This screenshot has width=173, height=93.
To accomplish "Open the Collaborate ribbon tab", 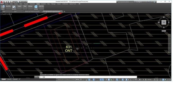I will (65, 4).
